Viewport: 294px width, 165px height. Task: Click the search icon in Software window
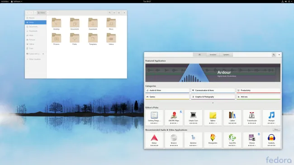(274, 55)
